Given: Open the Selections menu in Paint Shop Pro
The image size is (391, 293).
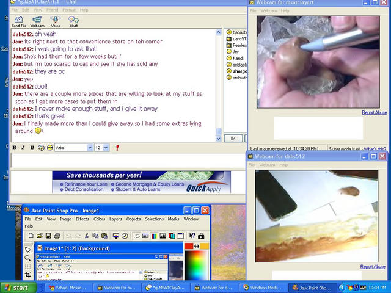Looking at the screenshot, I should pyautogui.click(x=155, y=219).
